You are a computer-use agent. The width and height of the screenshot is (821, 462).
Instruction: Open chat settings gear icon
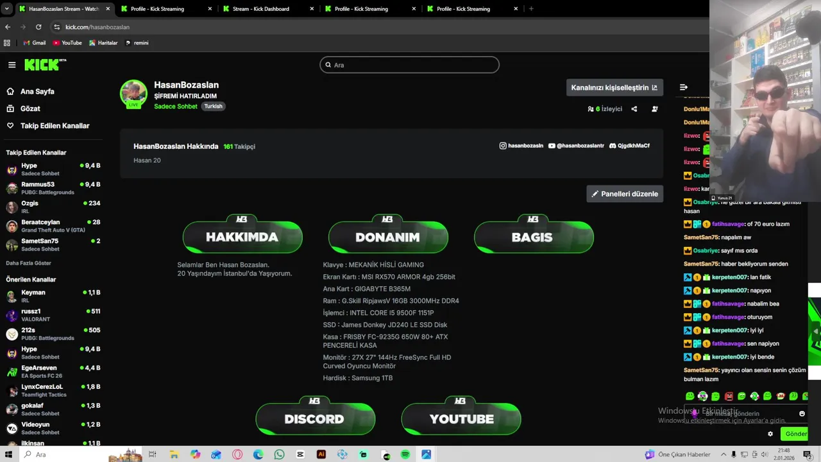[770, 434]
